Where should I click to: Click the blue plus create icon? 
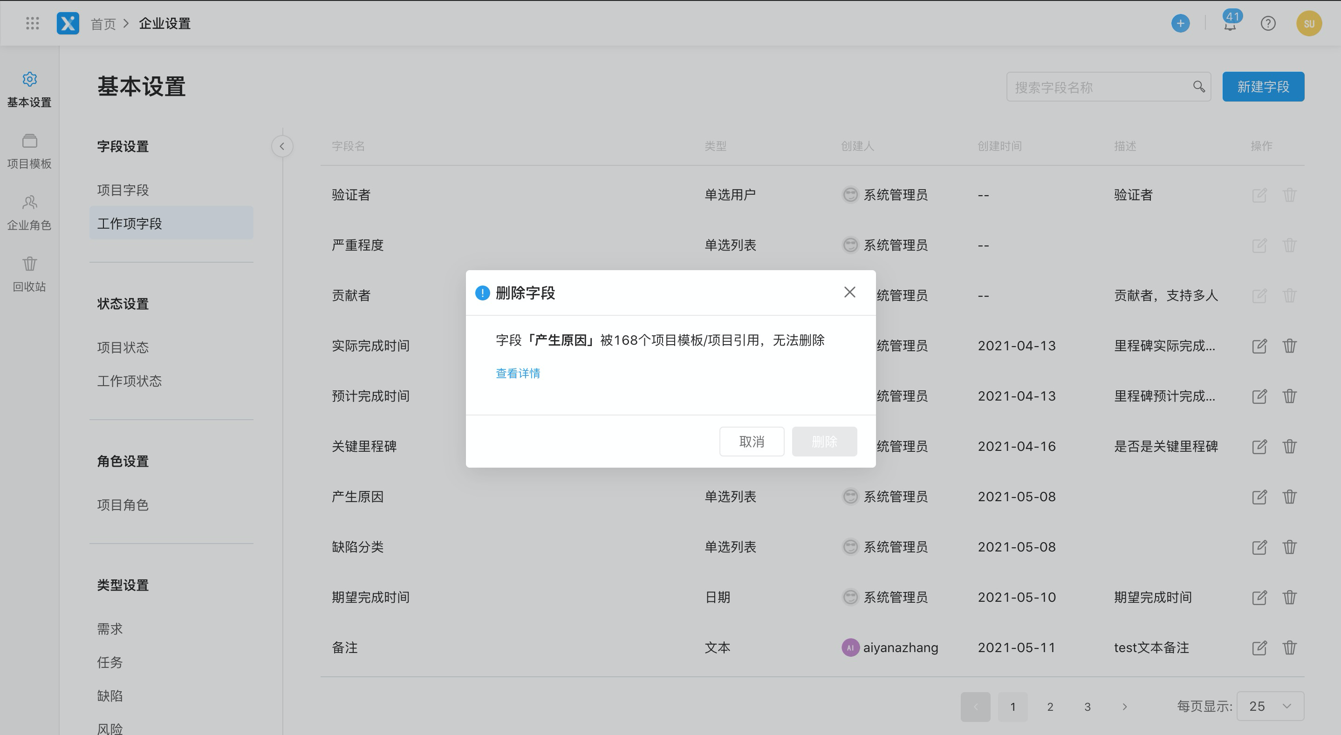1180,23
